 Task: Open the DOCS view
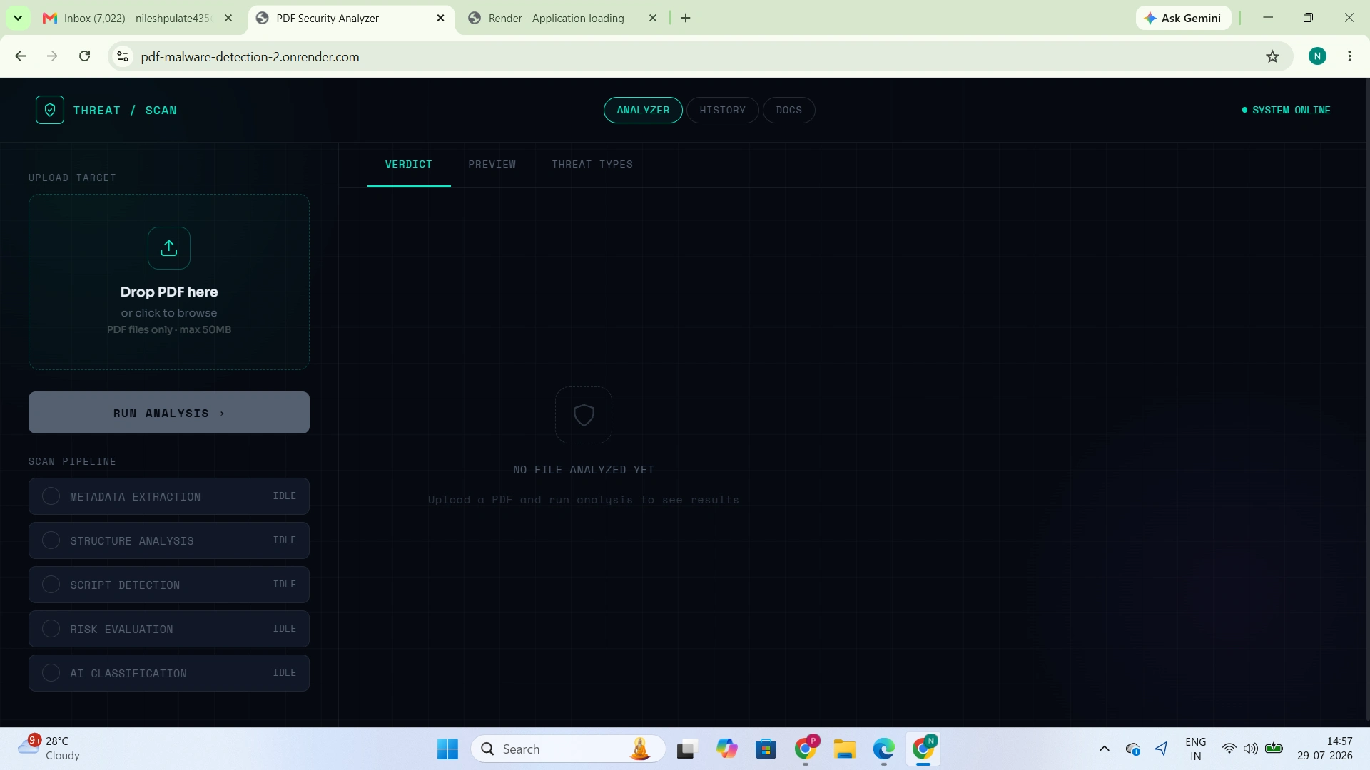pos(788,110)
